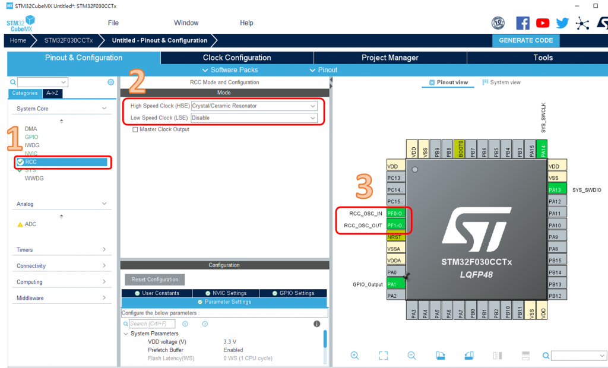Switch to the Clock Configuration tab
This screenshot has height=368, width=608.
(x=237, y=58)
